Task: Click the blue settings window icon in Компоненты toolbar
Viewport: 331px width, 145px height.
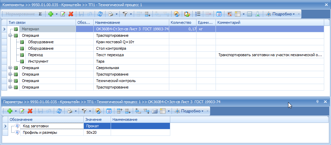Action: click(x=219, y=14)
